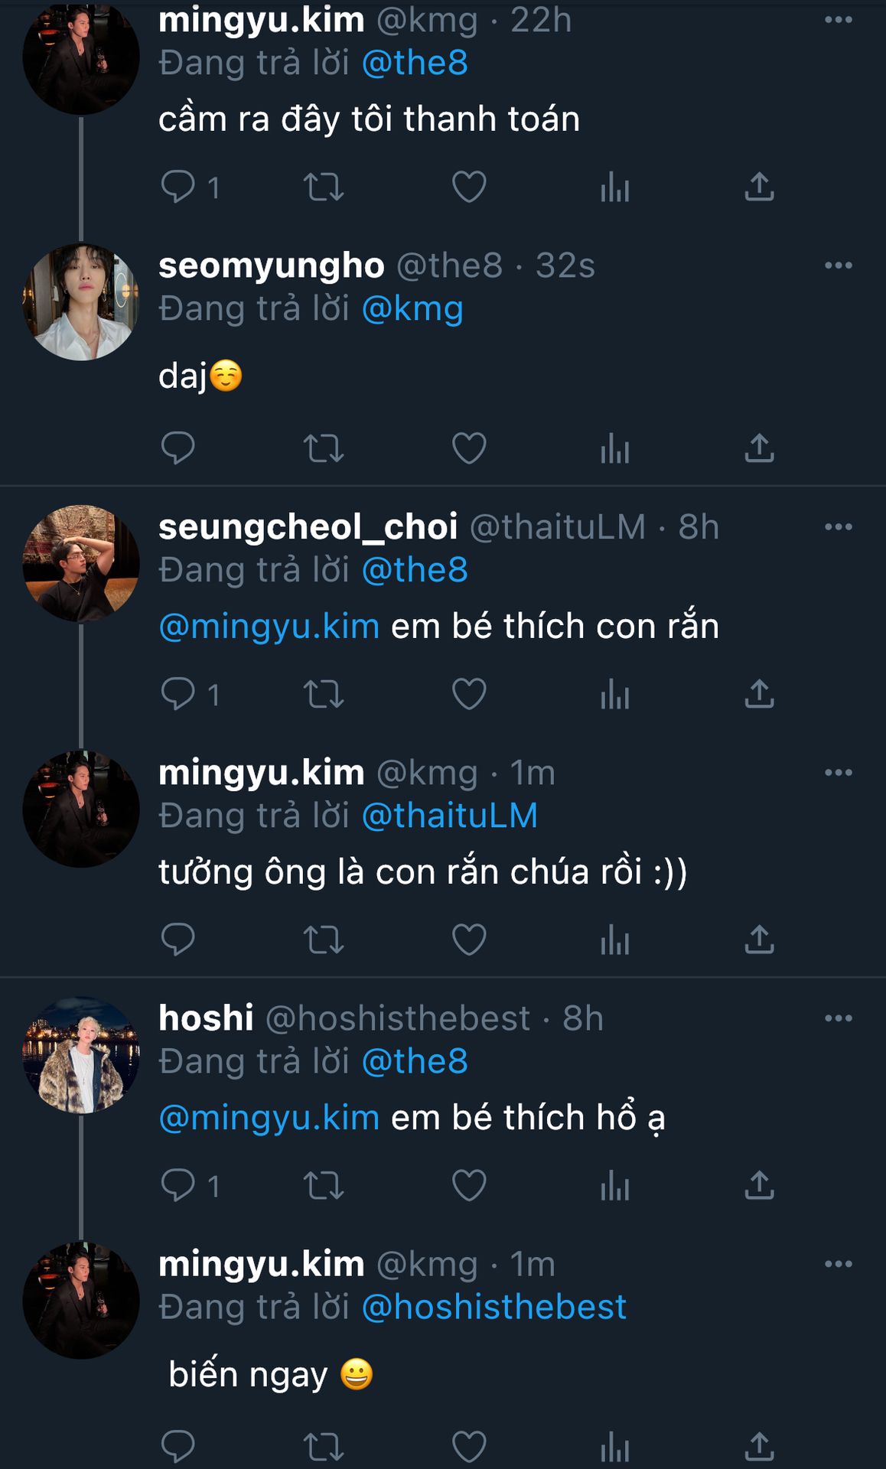Like hoshi's "em bé thích hổ" tweet
Screen dimensions: 886x1469
pos(469,1186)
